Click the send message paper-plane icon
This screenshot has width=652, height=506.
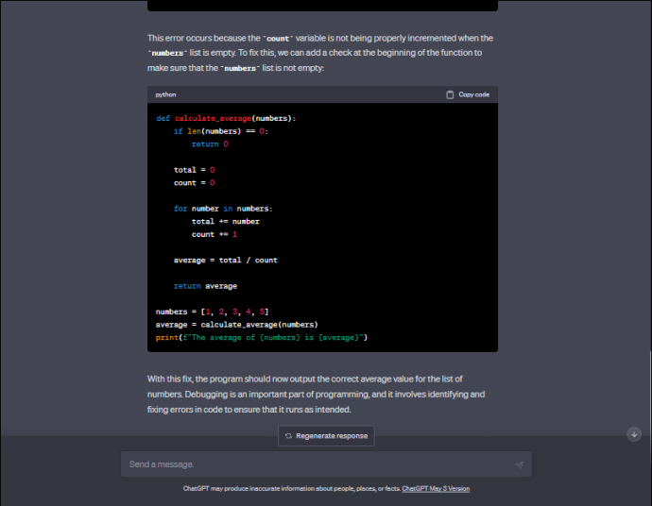click(519, 464)
